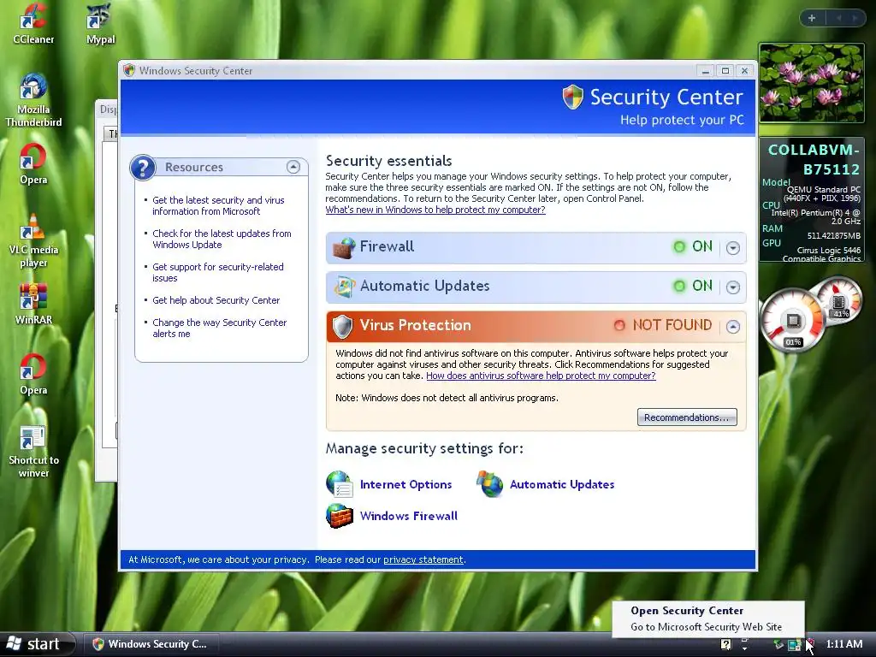Launch VLC media player shortcut
Image resolution: width=876 pixels, height=657 pixels.
(x=33, y=240)
